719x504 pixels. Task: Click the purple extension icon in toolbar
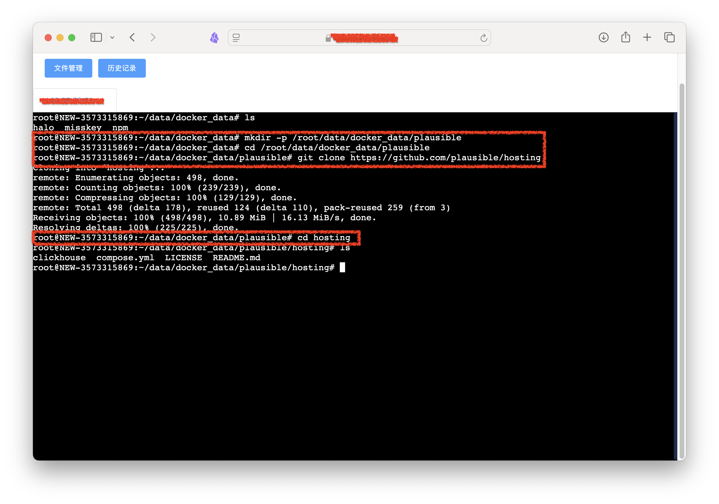coord(215,38)
